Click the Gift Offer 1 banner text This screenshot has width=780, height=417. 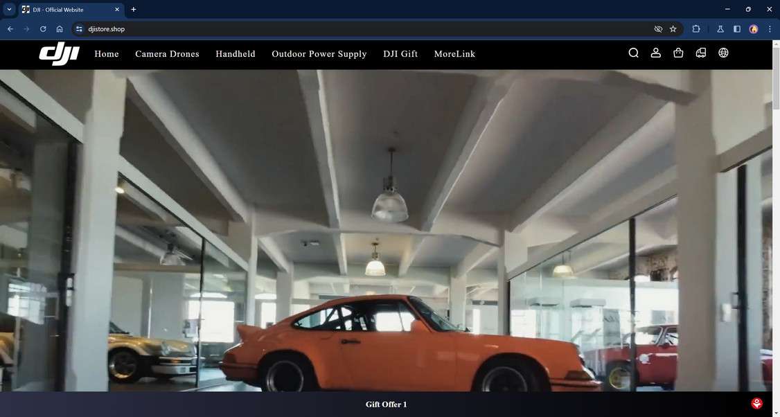tap(386, 404)
